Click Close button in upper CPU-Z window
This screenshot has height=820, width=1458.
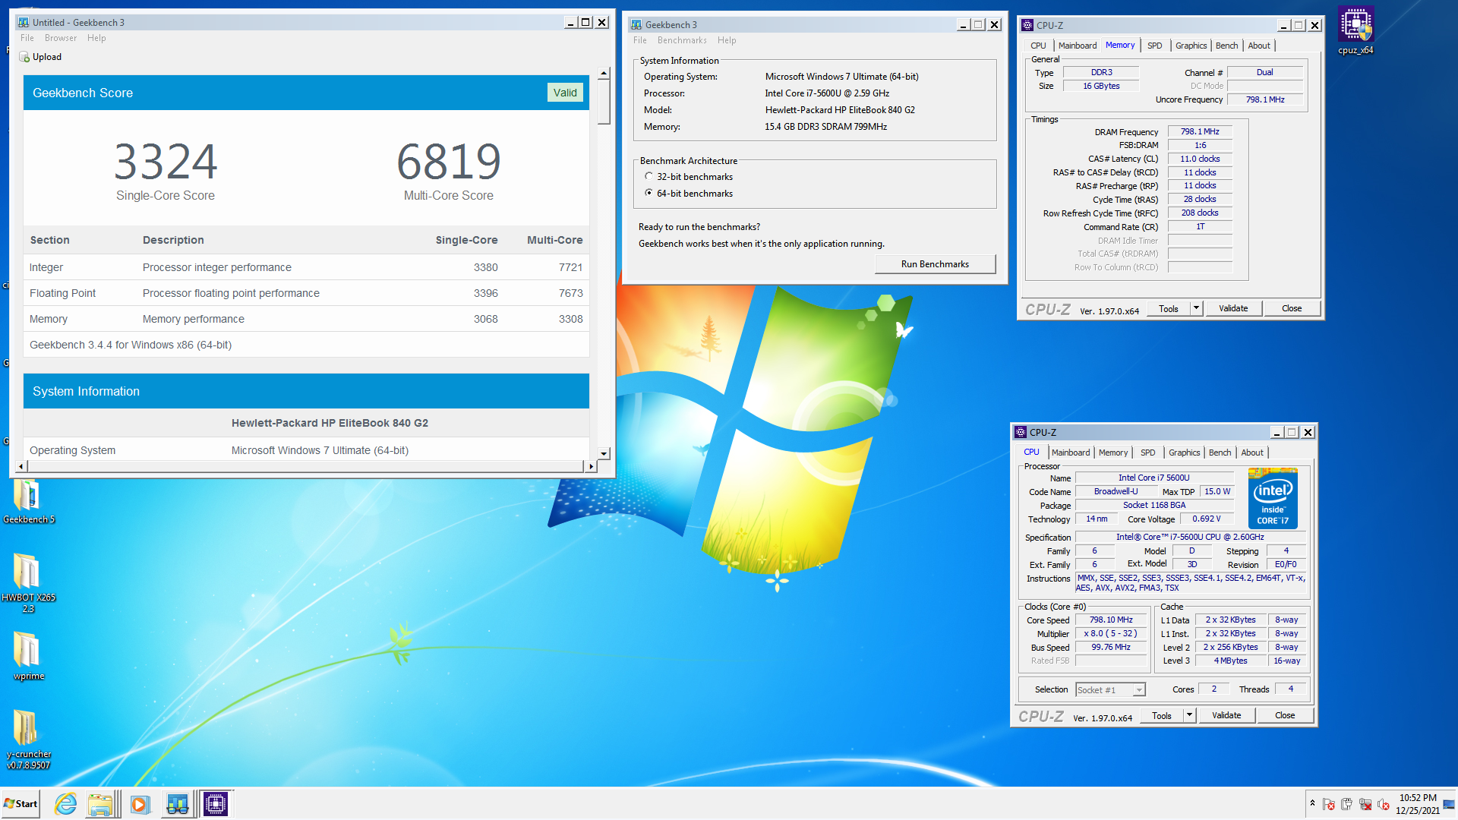[x=1292, y=308]
